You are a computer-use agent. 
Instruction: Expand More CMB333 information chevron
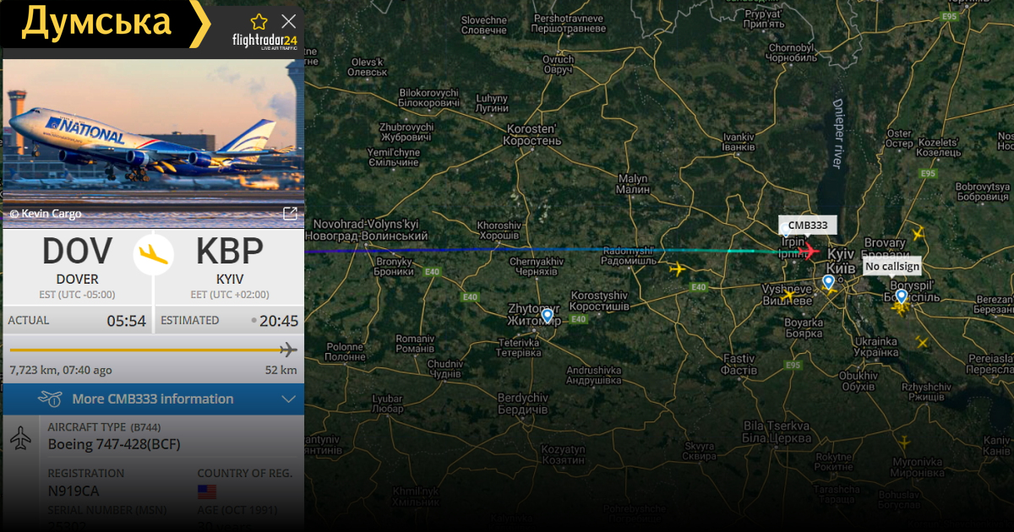click(x=288, y=399)
